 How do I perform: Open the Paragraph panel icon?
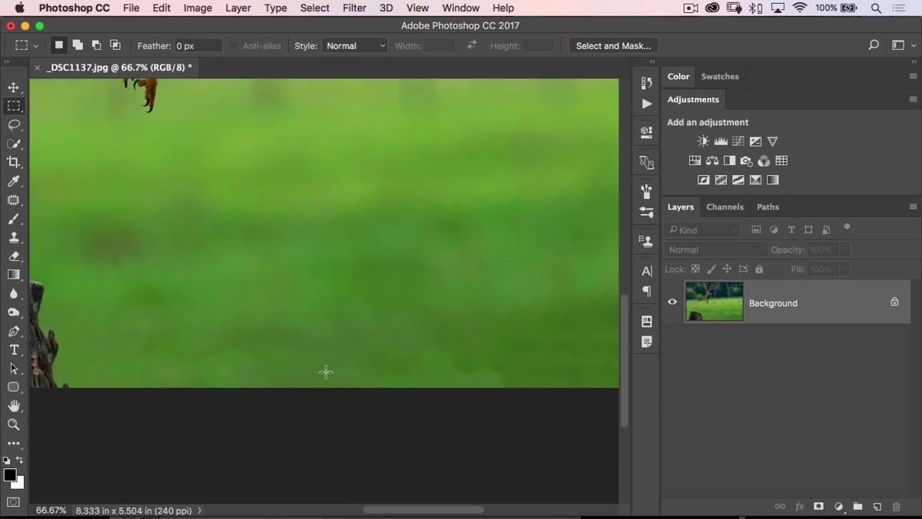click(646, 291)
